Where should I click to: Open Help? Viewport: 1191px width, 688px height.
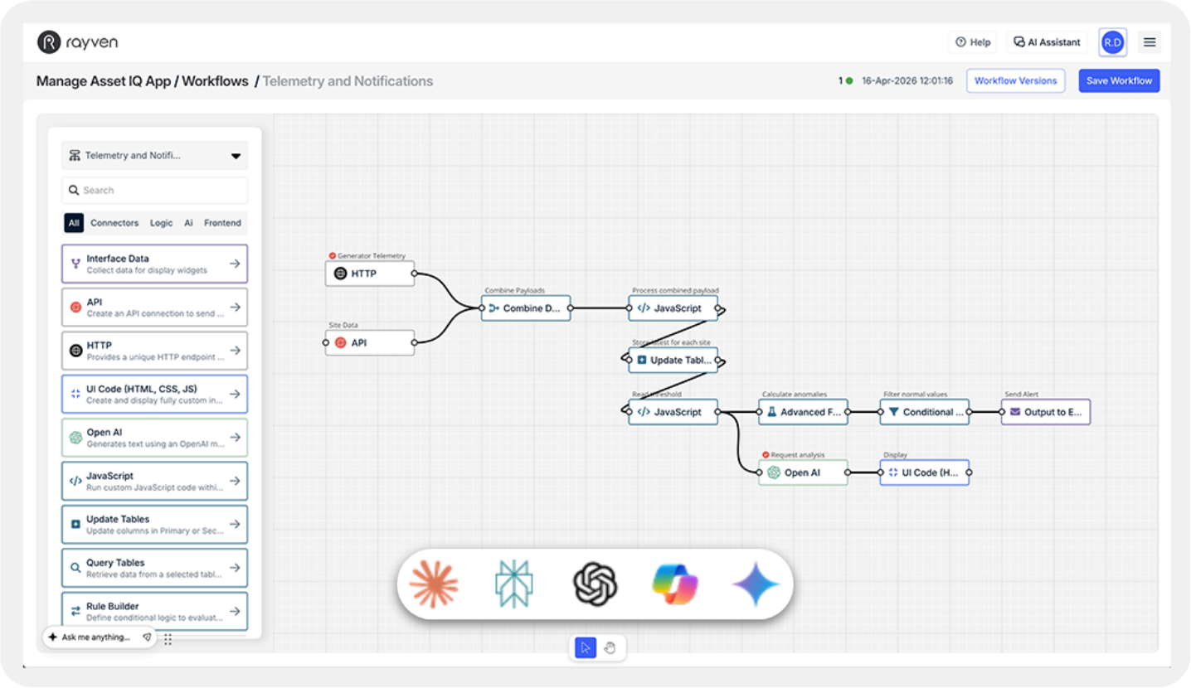[973, 42]
